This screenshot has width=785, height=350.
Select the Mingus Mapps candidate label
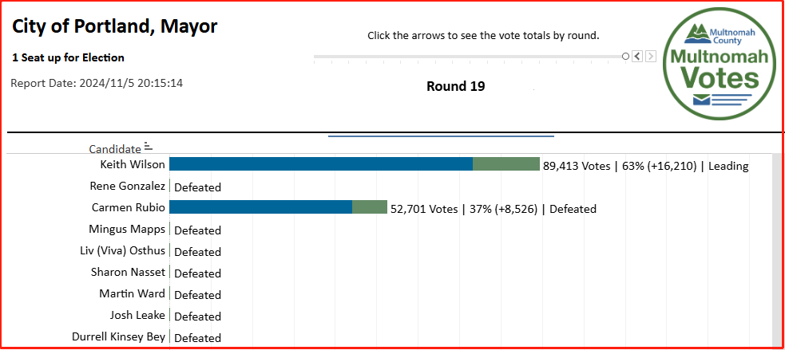pos(127,230)
